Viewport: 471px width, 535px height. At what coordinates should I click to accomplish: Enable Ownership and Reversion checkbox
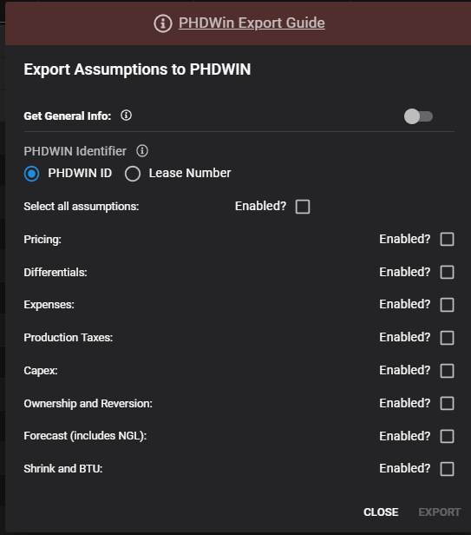click(447, 403)
